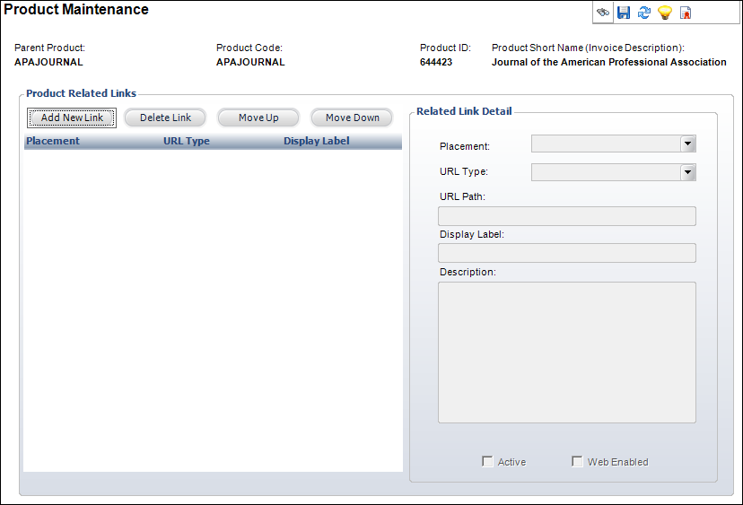Viewport: 743px width, 505px height.
Task: Sort by the URL Type column header
Action: pos(187,141)
